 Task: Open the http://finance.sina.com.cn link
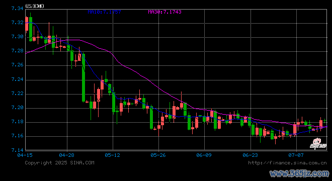click(x=287, y=163)
